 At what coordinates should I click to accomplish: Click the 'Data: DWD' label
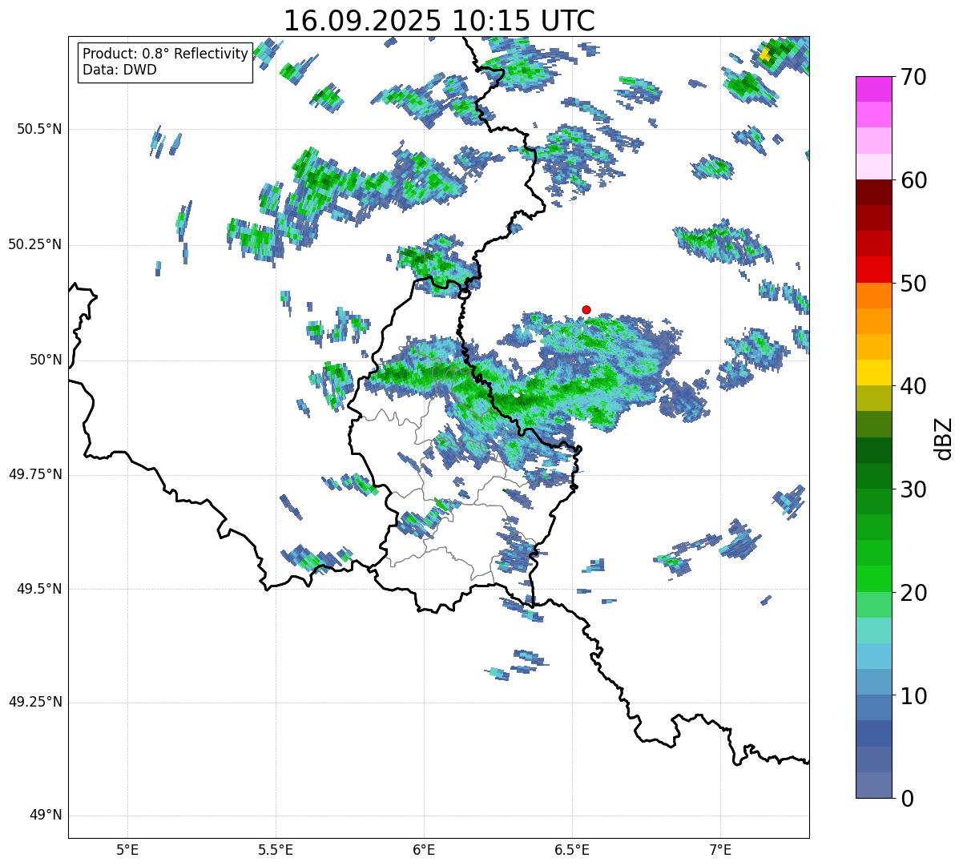click(119, 70)
